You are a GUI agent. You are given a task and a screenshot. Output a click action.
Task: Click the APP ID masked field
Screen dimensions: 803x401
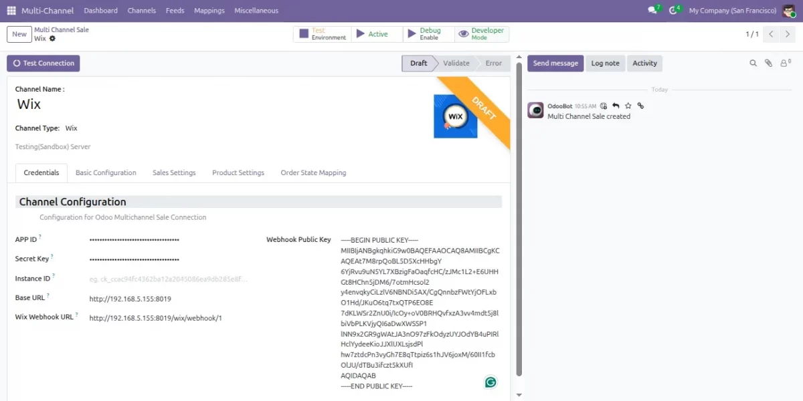point(169,239)
